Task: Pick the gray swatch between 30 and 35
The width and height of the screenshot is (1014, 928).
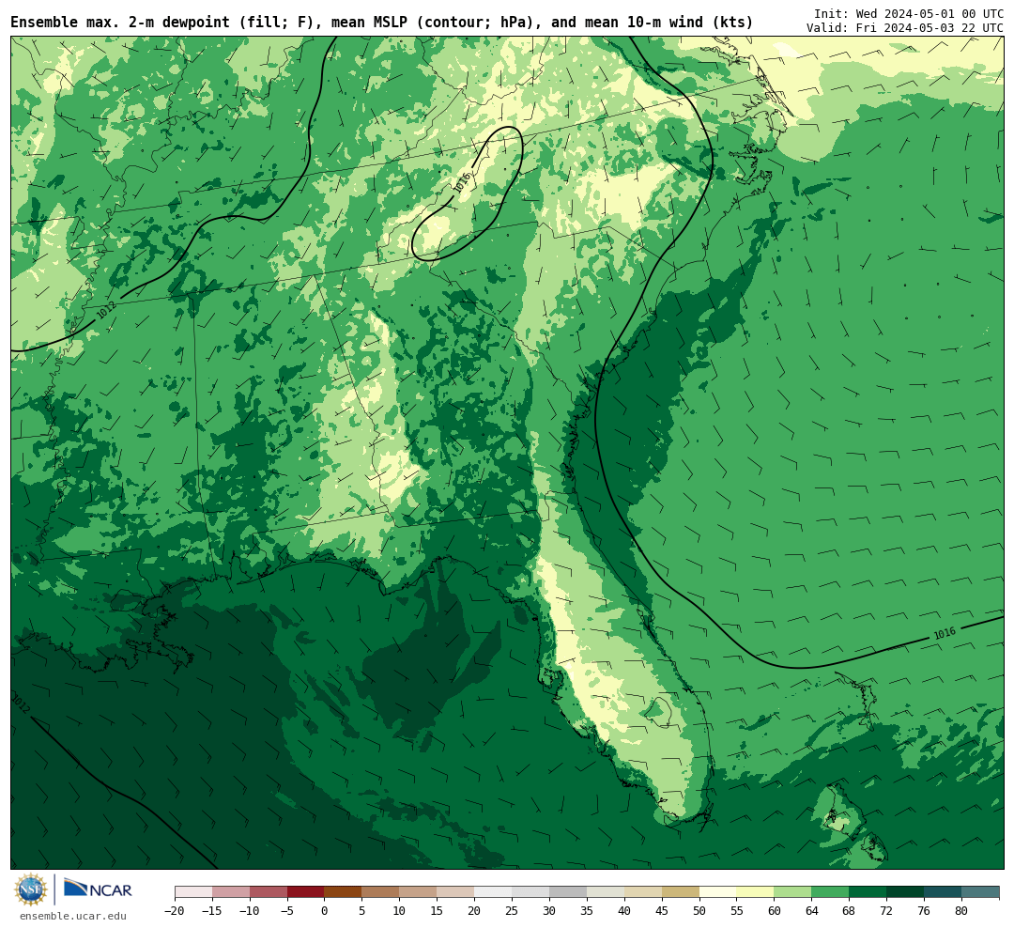Action: [x=568, y=892]
